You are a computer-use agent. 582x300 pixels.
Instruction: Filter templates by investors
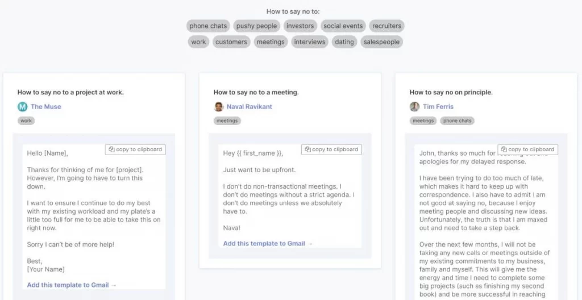(x=300, y=26)
